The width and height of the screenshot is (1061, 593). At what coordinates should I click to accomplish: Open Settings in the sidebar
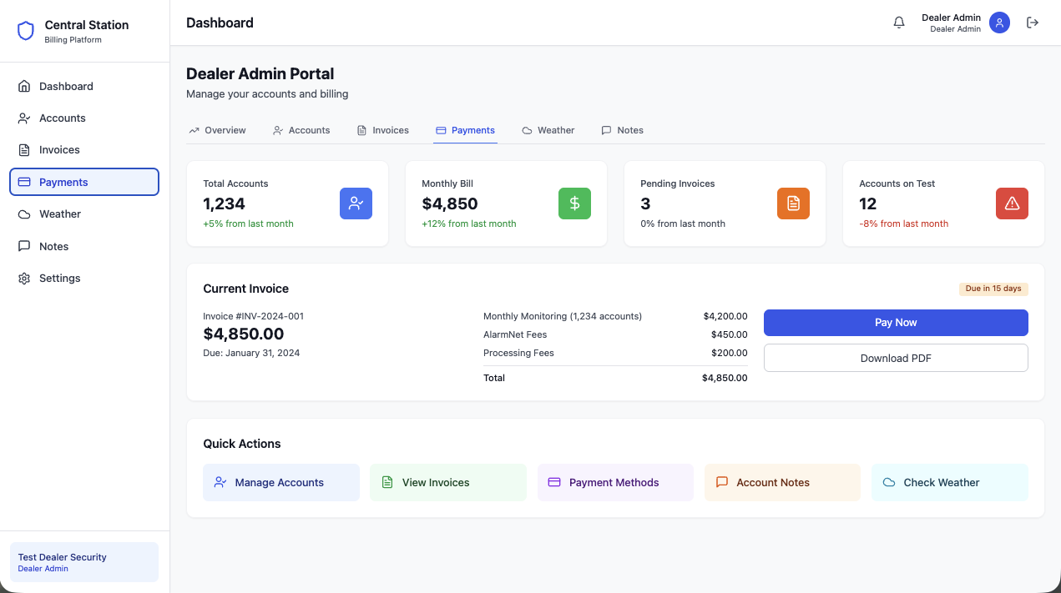point(84,279)
